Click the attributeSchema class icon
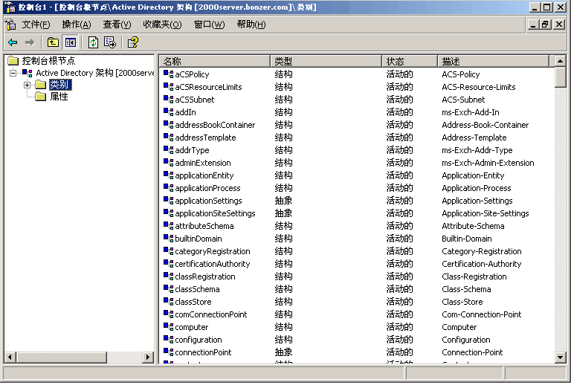The image size is (571, 385). [168, 226]
